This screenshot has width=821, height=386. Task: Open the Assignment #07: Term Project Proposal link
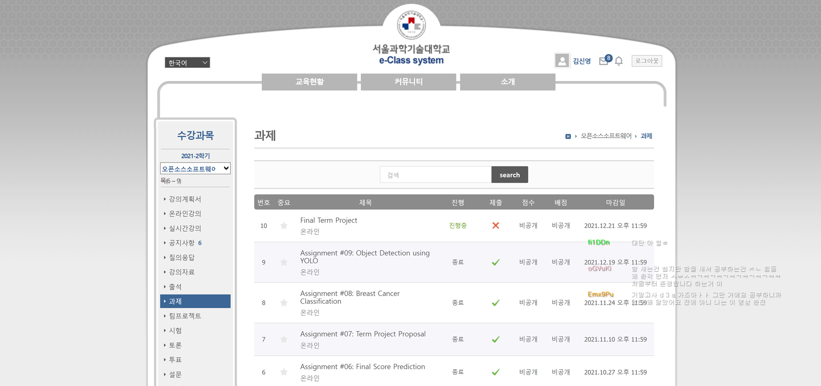[x=363, y=334]
